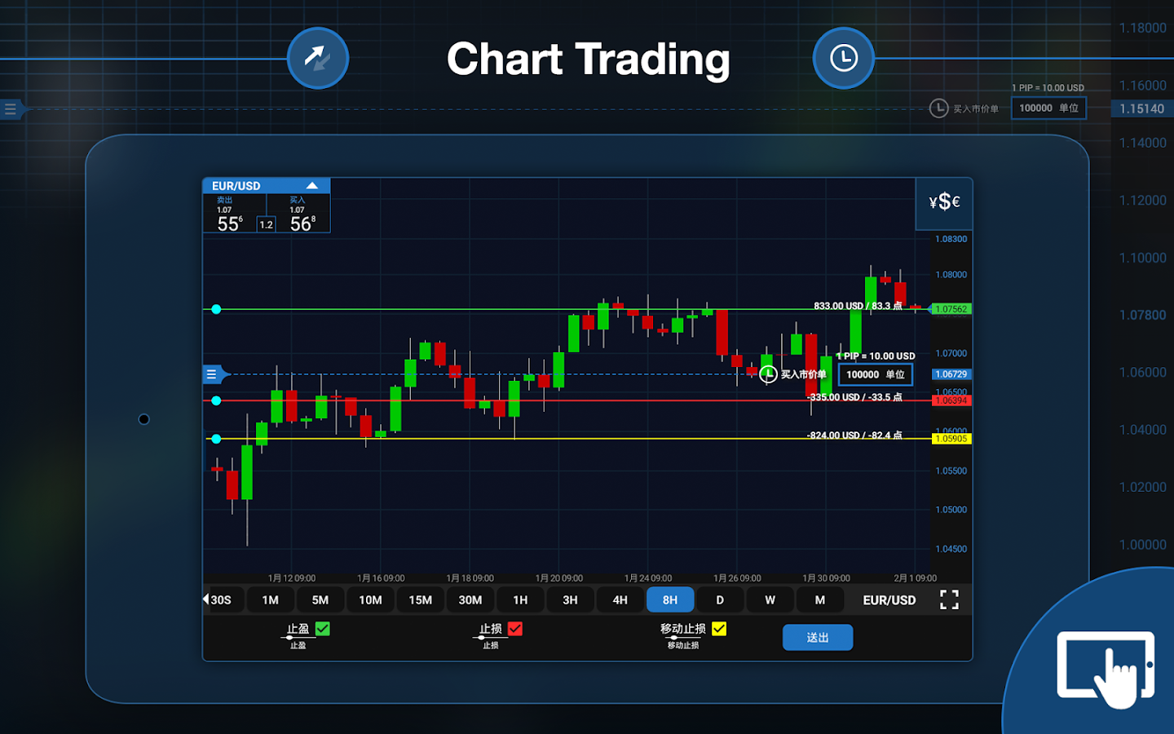Click the round clock icon beside the title
Screen dimensions: 1174x734
(x=844, y=58)
